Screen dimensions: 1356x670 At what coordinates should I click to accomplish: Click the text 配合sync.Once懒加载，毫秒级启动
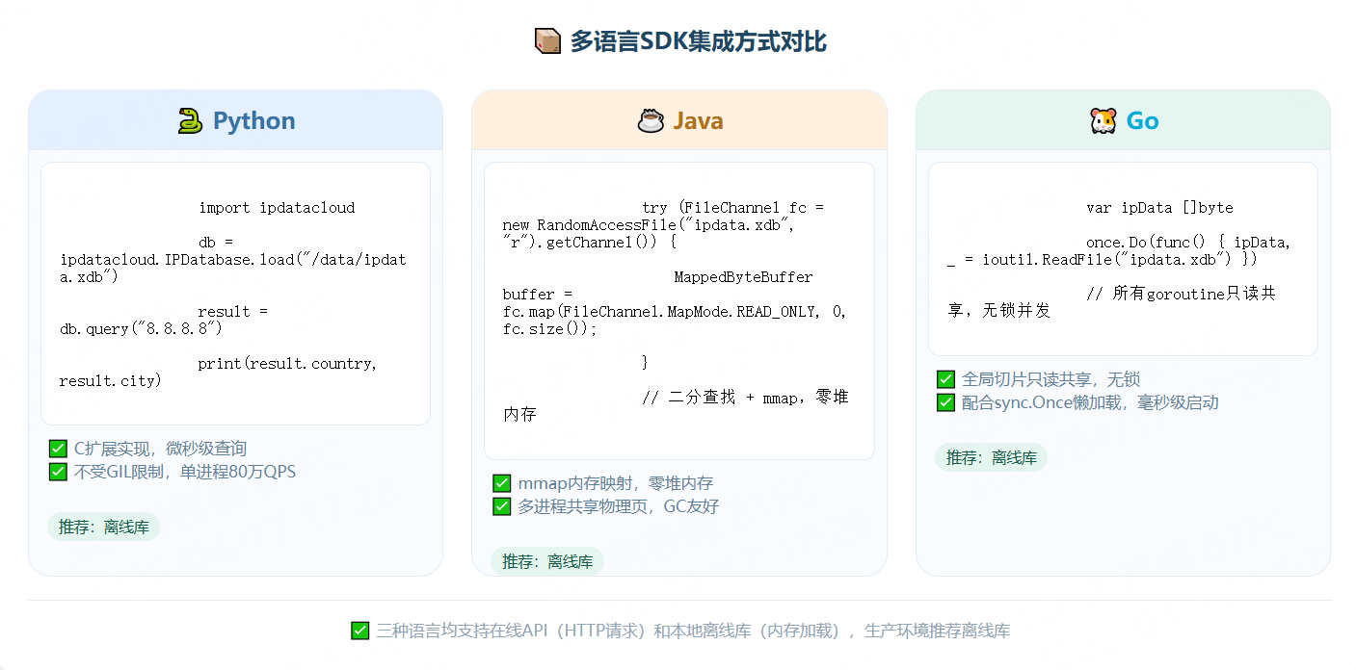[1090, 402]
